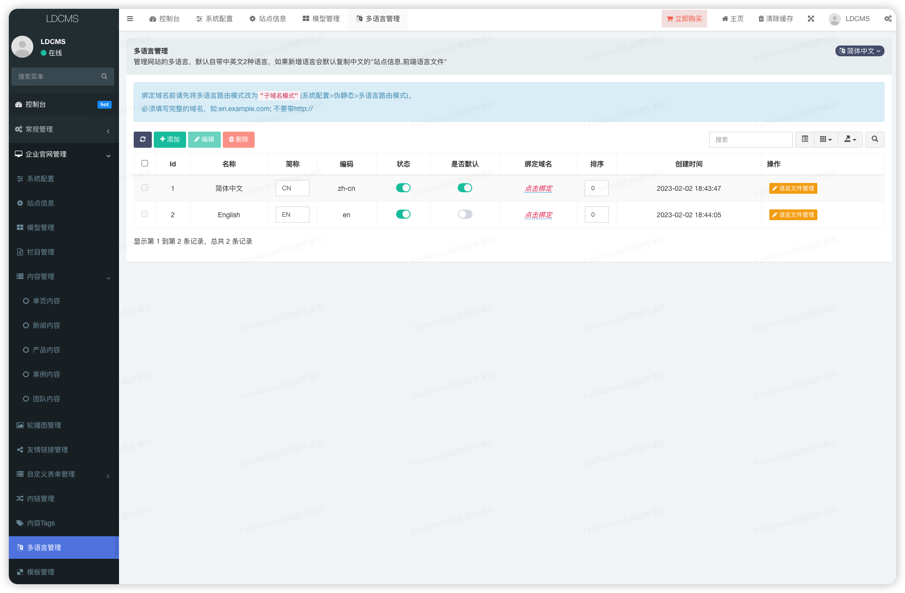Click the green 添加 button

[169, 139]
